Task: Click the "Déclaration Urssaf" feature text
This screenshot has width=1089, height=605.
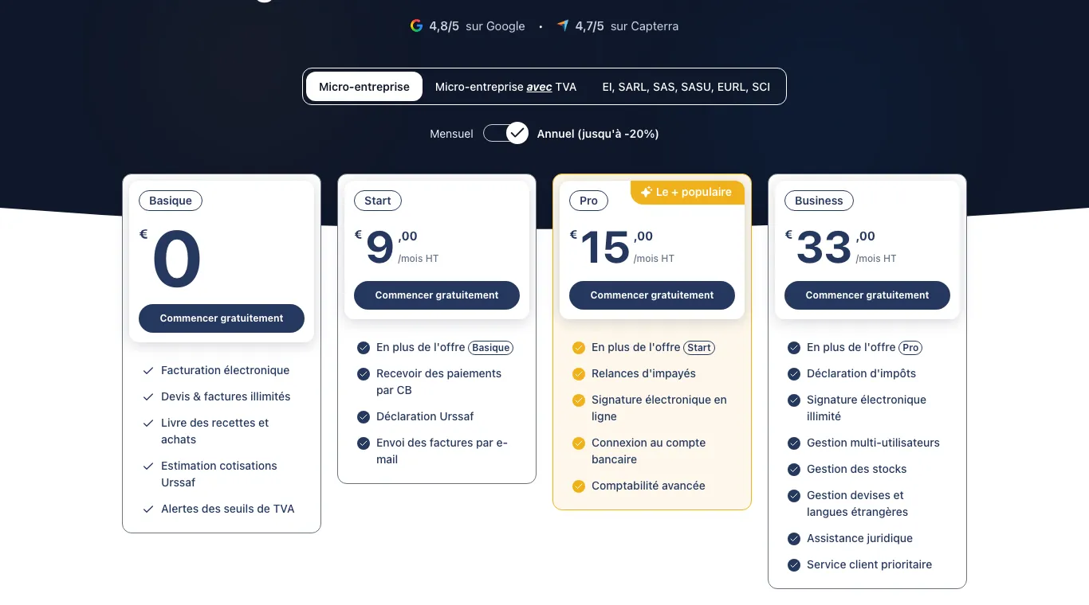Action: click(425, 416)
